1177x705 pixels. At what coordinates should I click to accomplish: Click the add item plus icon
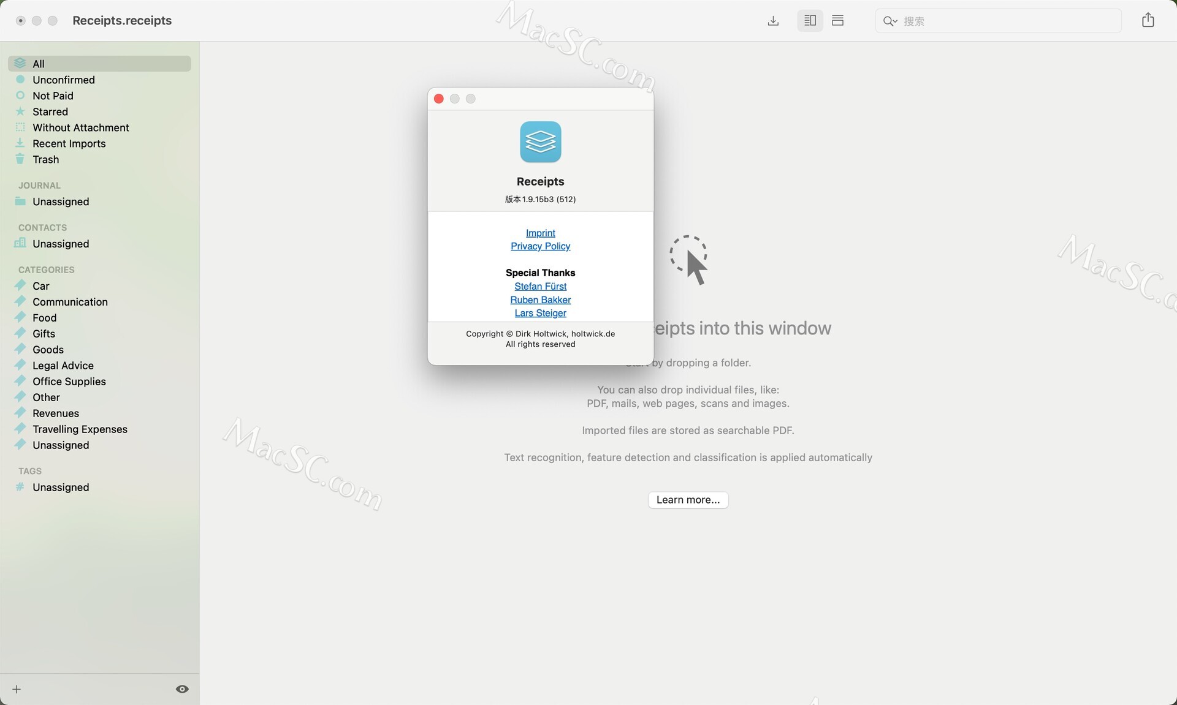(17, 688)
